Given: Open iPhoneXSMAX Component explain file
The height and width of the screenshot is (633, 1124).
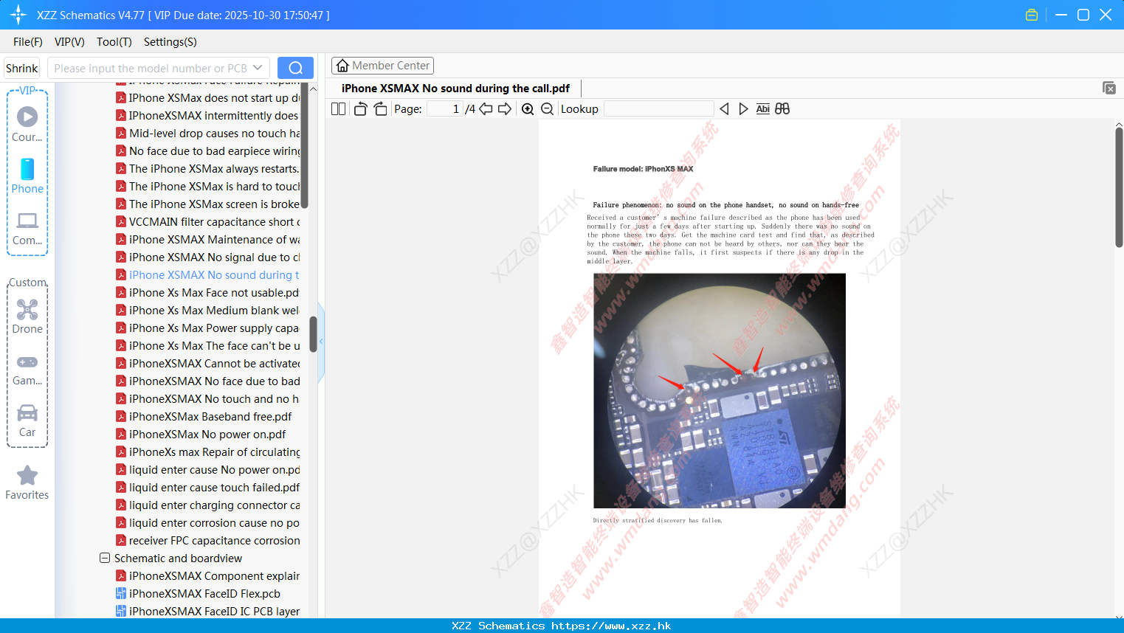Looking at the screenshot, I should (208, 576).
